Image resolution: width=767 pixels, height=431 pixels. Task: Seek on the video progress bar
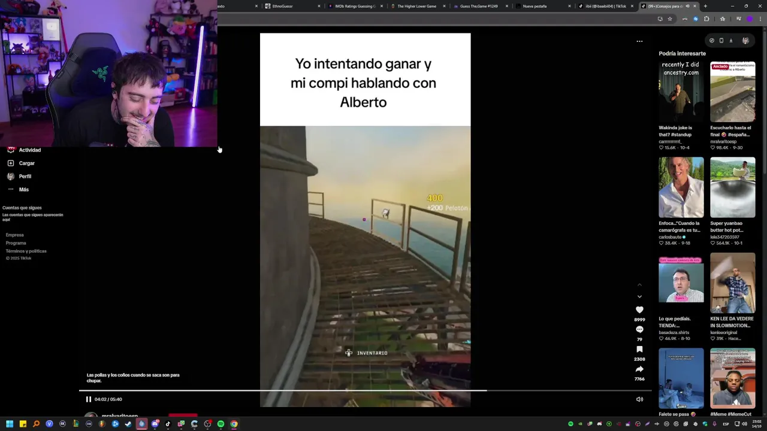coord(364,391)
